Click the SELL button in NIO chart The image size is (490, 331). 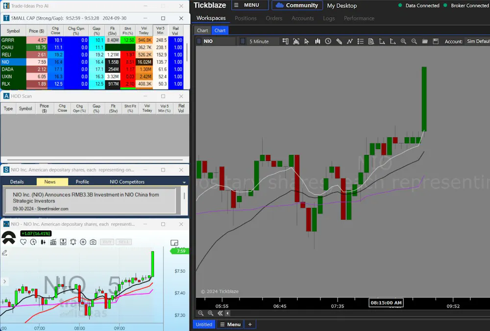coord(123,242)
